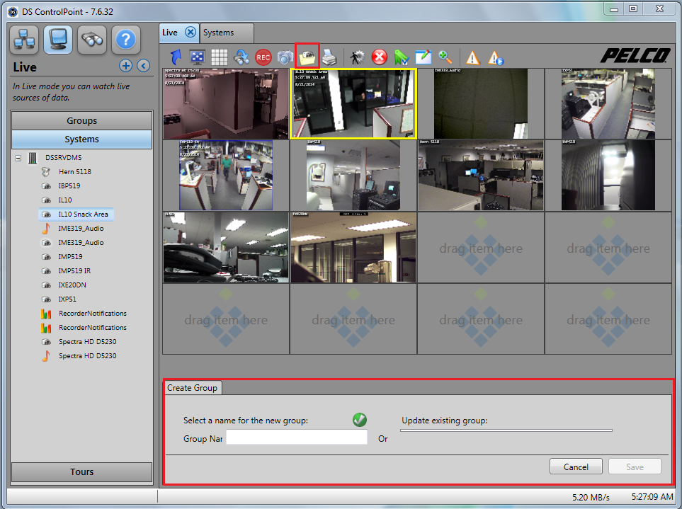The height and width of the screenshot is (509, 682).
Task: Collapse the DSSRVDMS system tree node
Action: coord(18,157)
